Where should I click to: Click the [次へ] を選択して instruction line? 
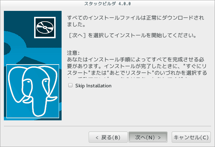tap(132, 35)
